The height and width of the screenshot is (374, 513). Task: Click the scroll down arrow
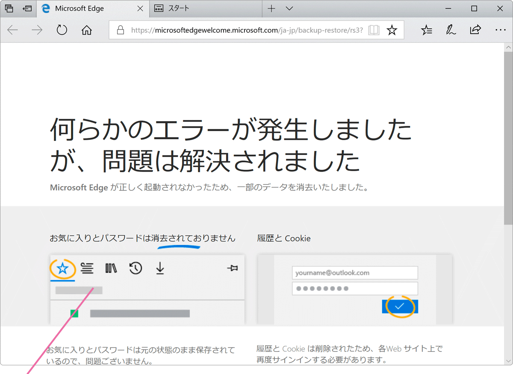point(508,361)
